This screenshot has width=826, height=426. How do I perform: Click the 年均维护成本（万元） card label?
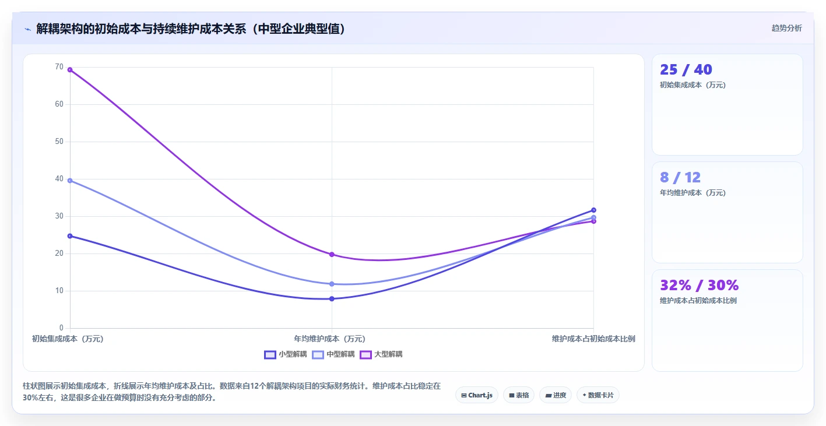[693, 193]
